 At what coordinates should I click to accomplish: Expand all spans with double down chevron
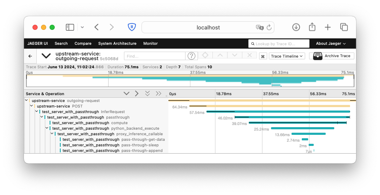(x=147, y=93)
